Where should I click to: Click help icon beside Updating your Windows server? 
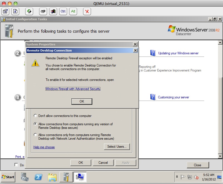153,53
